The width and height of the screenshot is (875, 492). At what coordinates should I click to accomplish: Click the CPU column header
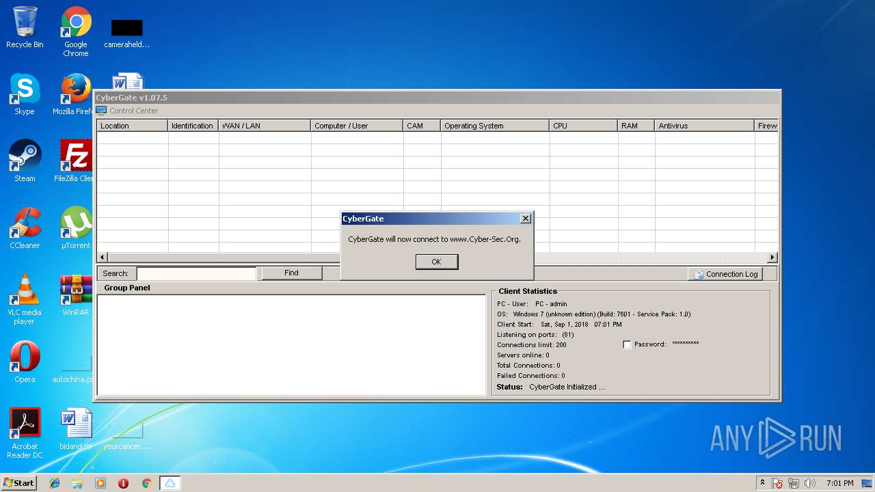[584, 126]
